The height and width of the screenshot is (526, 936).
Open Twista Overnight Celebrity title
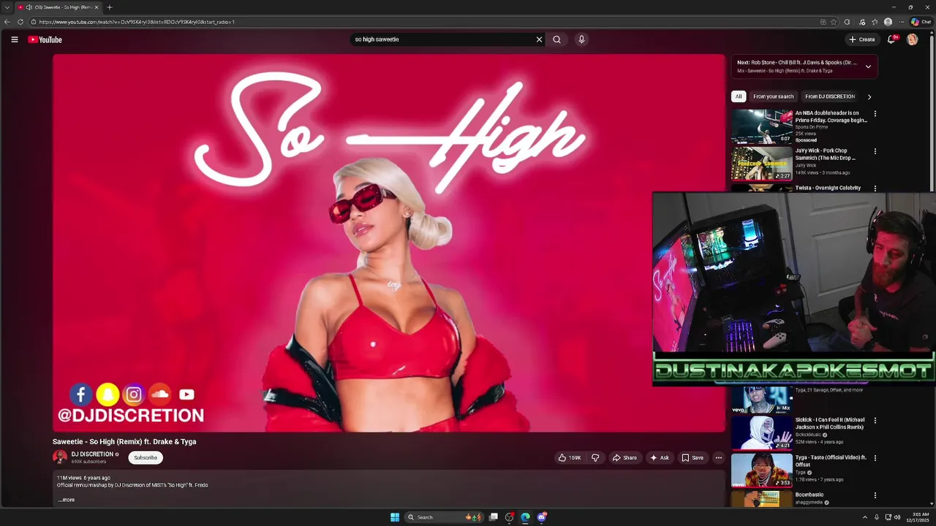coord(828,188)
